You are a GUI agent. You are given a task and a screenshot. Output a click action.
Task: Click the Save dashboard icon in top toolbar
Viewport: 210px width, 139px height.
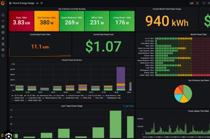[197, 3]
